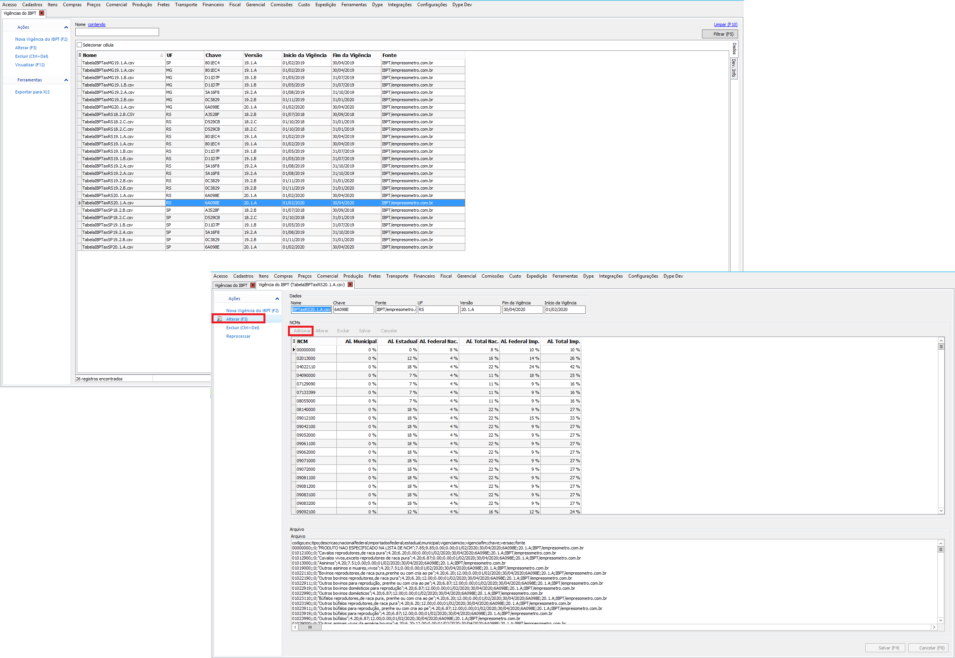Click the NCM grid vertical scrollbar thumb
The height and width of the screenshot is (658, 955).
click(941, 347)
